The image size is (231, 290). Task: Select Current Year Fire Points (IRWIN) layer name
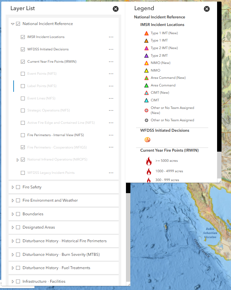pos(52,62)
